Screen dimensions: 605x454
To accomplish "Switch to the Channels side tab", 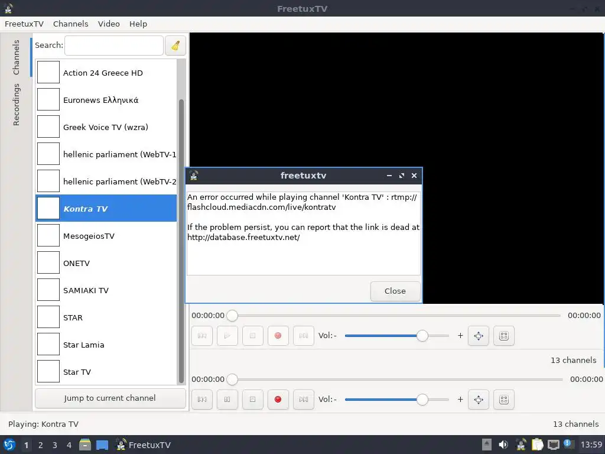I will (16, 57).
